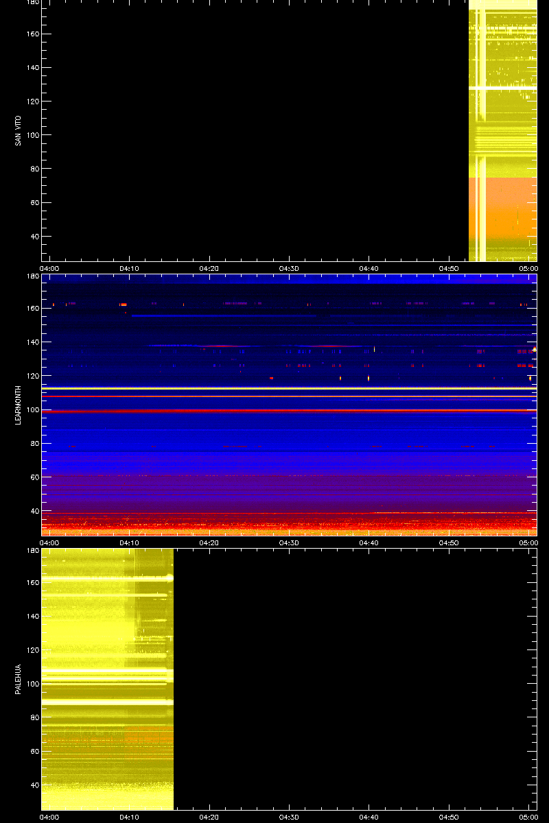
Task: Click 05:00 time label under LEARMONTH panel
Action: coord(528,542)
